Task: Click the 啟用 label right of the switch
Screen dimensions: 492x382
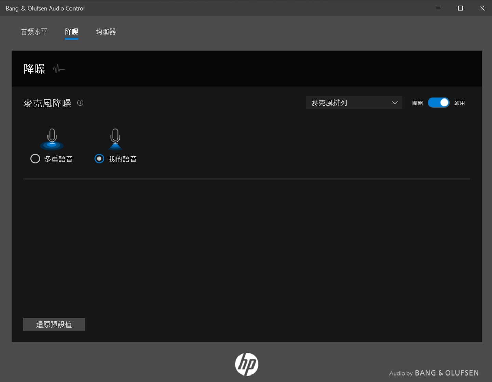Action: pos(459,103)
